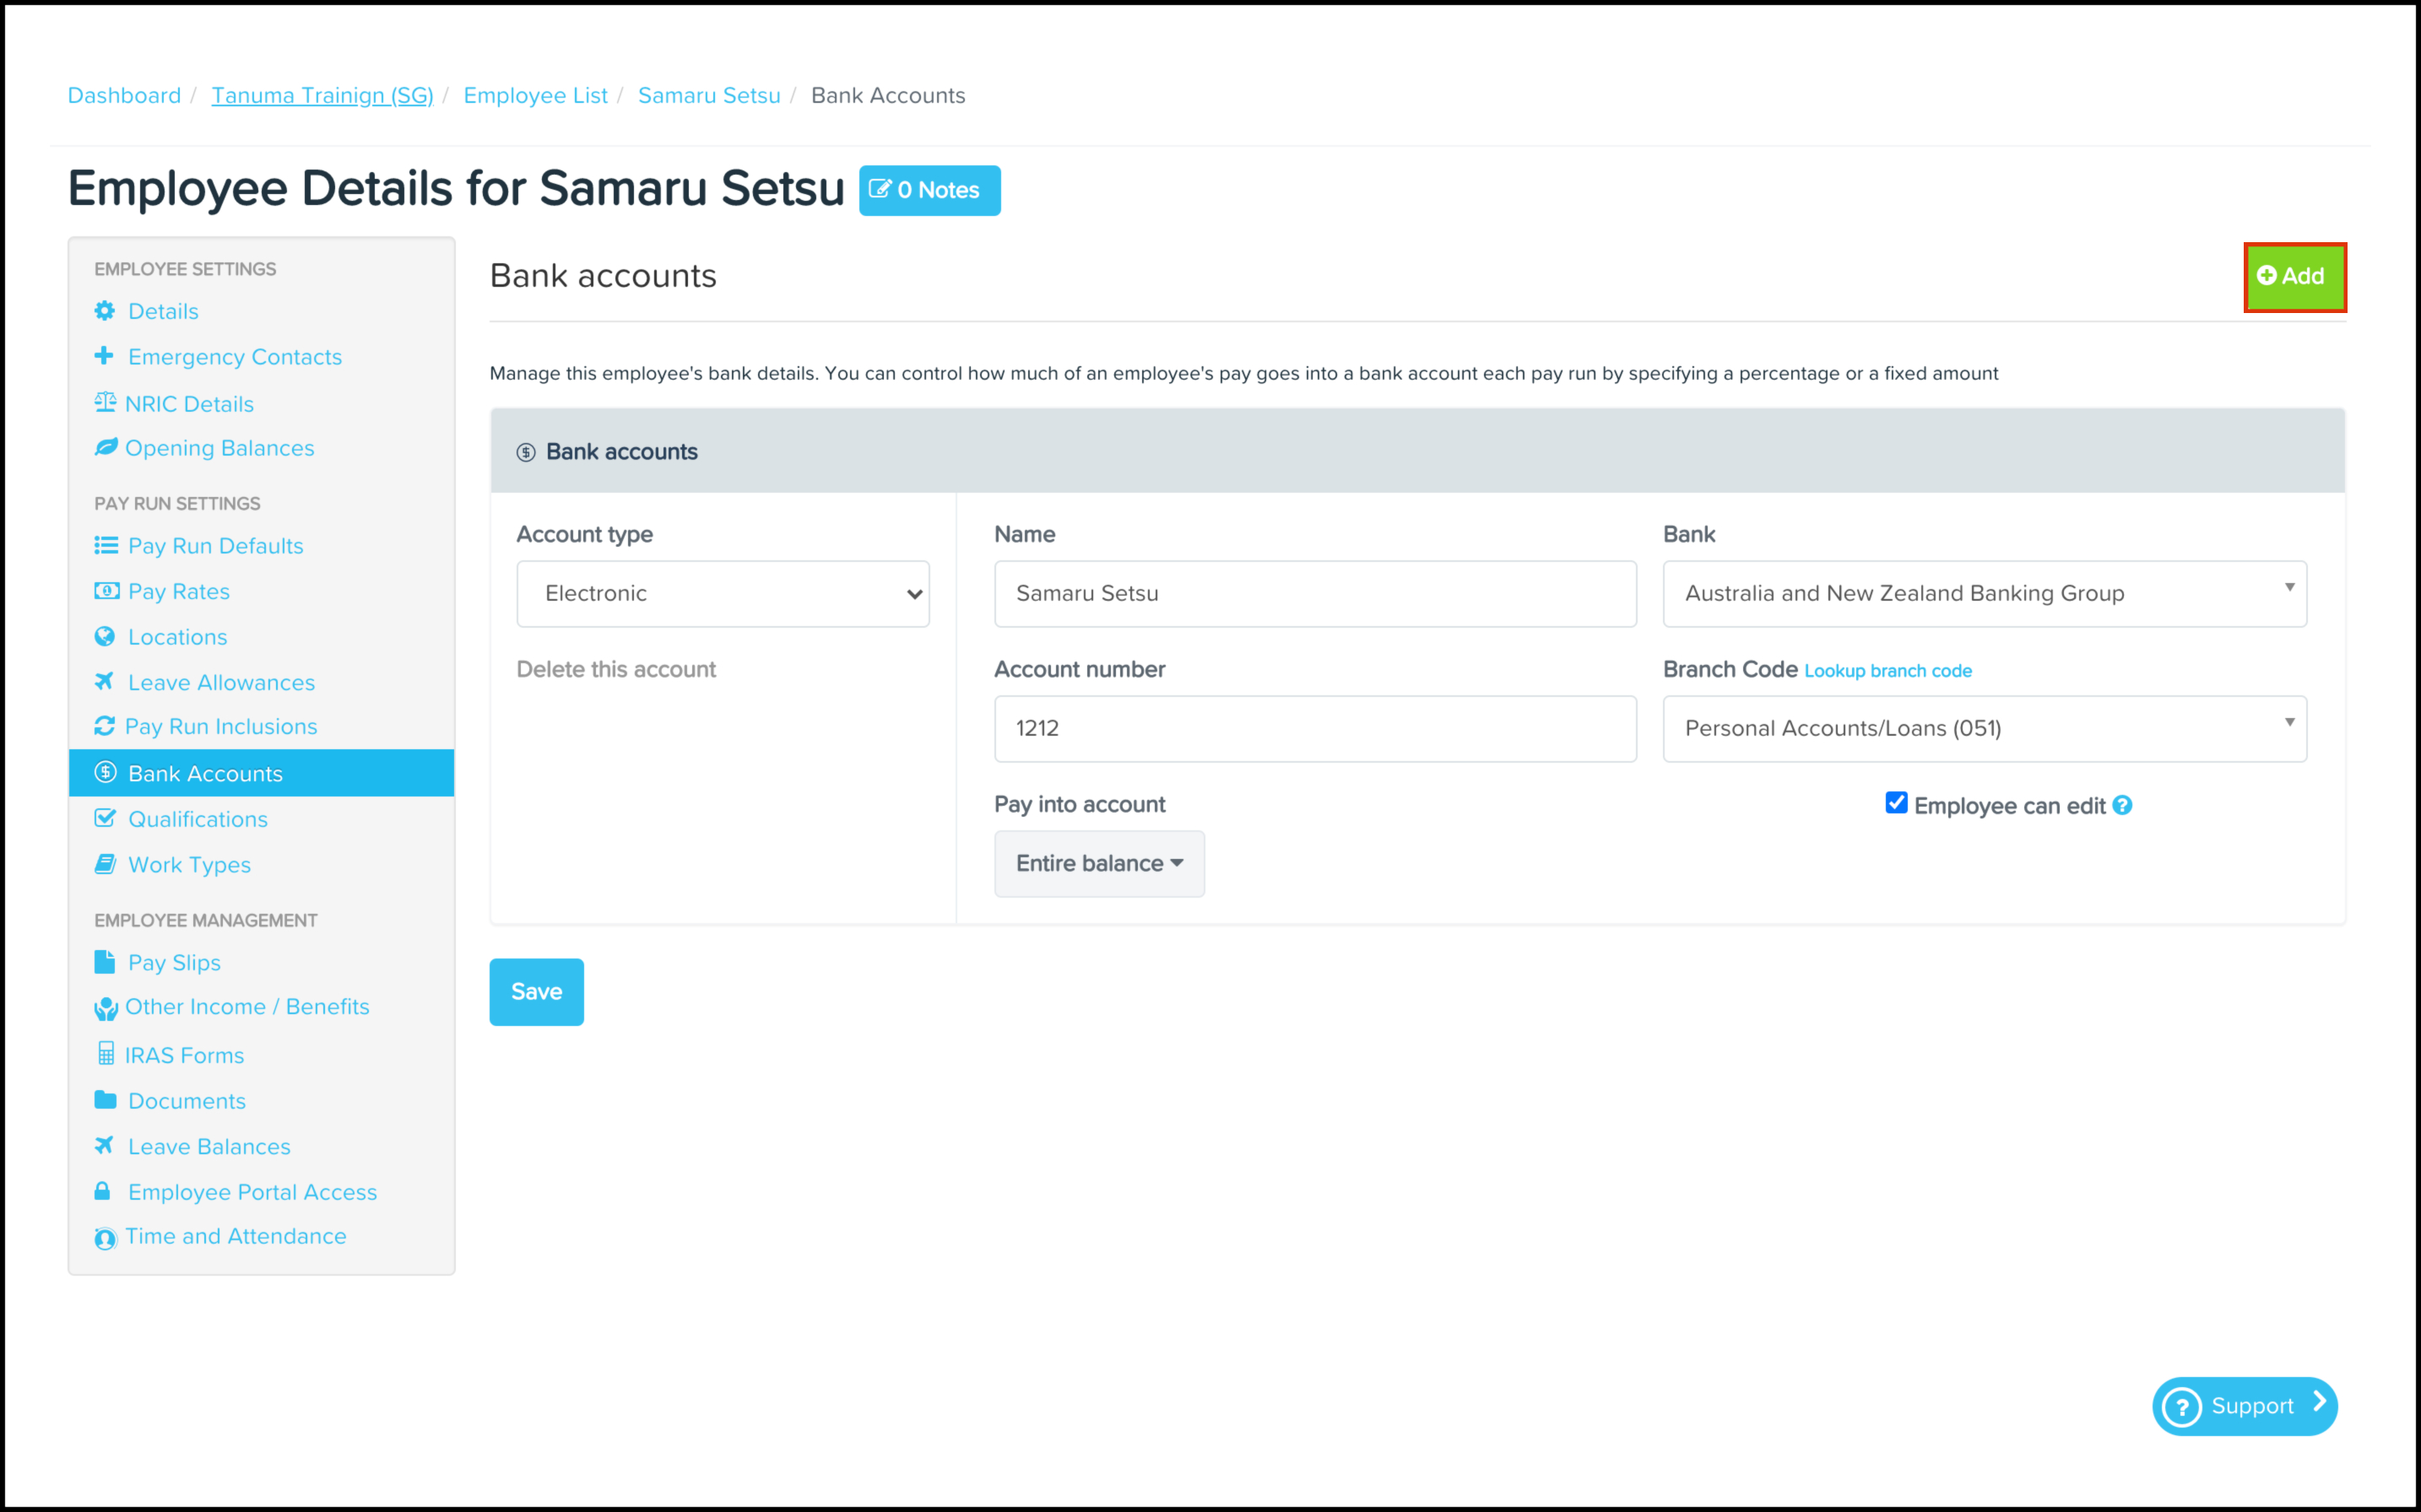Open Qualifications from the sidebar menu

pos(198,819)
